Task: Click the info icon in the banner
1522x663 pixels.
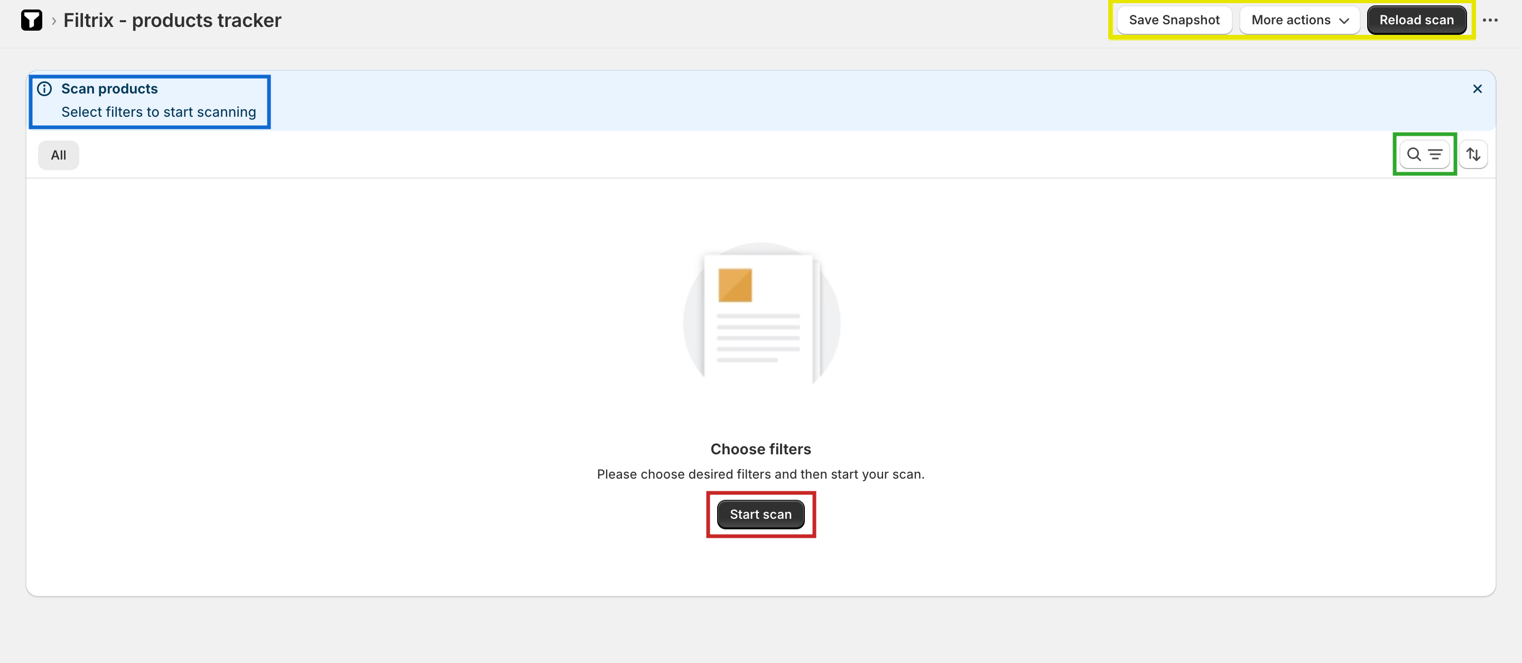Action: click(x=44, y=89)
